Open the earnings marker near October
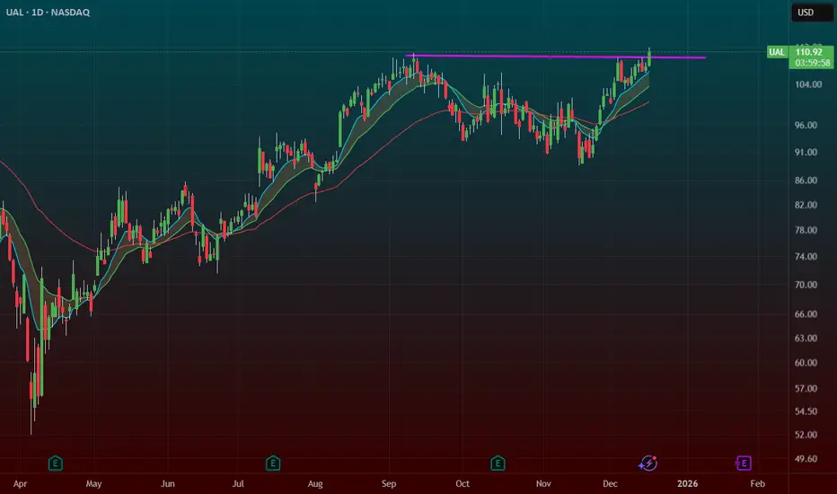837x494 pixels. click(x=498, y=463)
